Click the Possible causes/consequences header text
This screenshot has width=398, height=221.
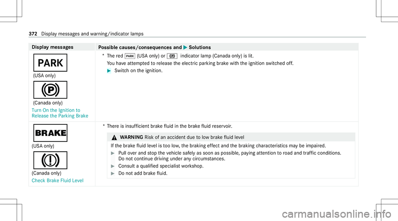click(x=140, y=47)
